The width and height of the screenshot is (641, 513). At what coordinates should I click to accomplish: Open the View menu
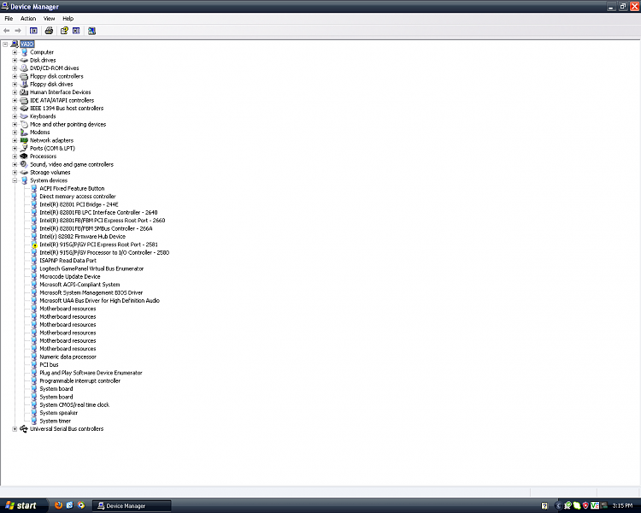[49, 19]
